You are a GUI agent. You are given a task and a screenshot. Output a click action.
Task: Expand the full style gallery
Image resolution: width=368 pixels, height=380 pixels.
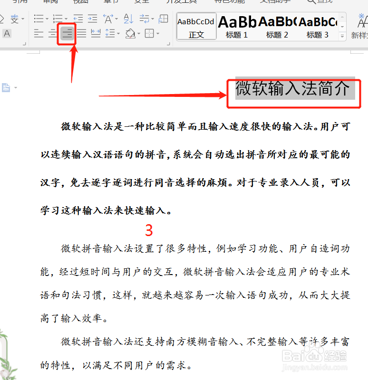tap(342, 37)
